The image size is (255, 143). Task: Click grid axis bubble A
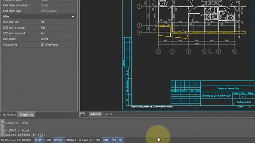(x=139, y=32)
